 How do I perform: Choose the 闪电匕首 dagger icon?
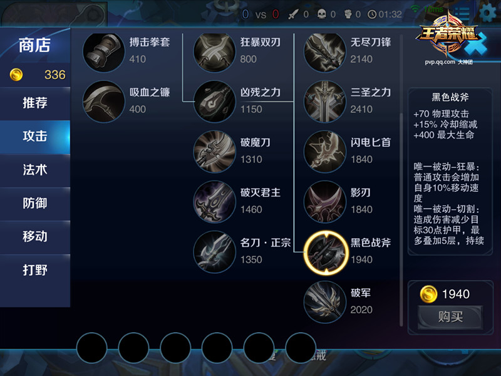click(325, 152)
